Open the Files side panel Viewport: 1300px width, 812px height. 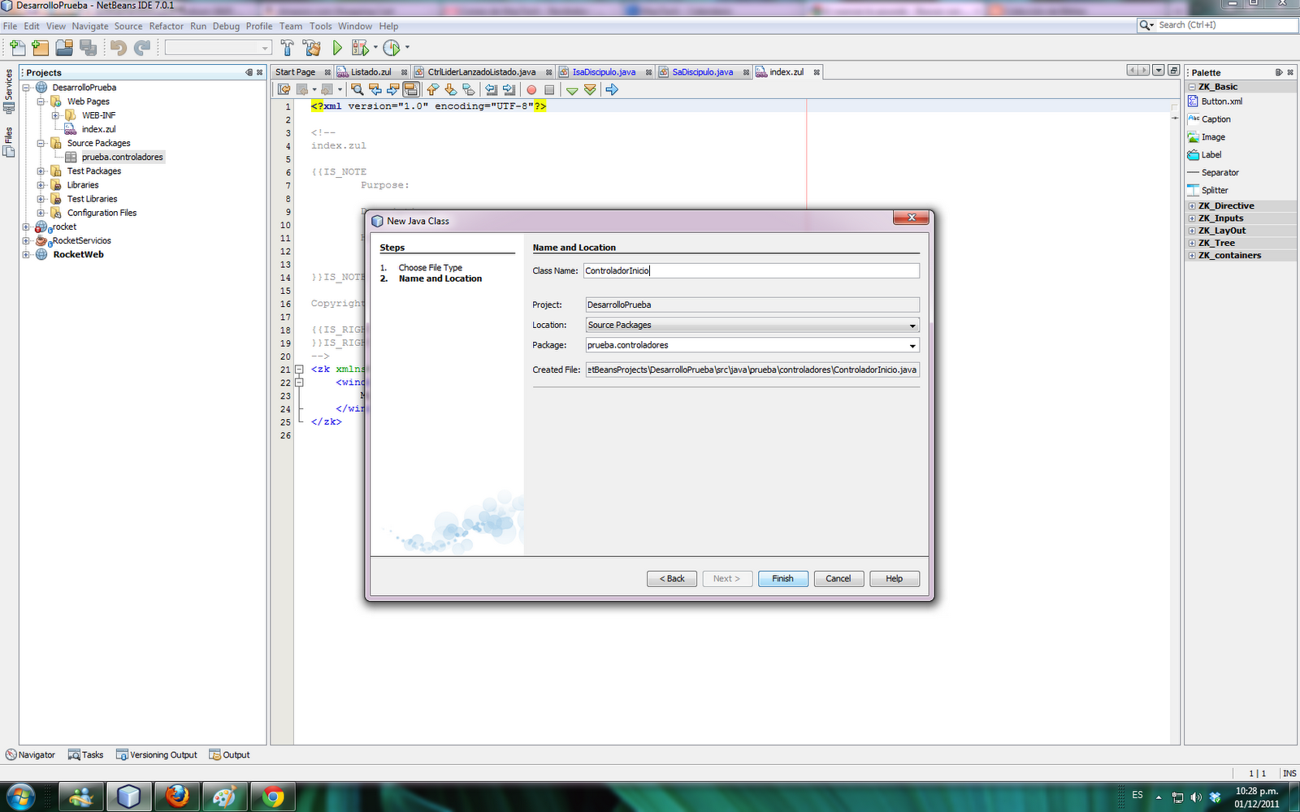tap(9, 141)
